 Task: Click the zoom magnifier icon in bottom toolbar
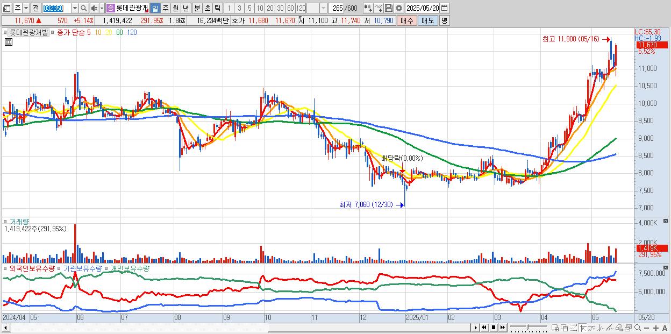tap(637, 328)
